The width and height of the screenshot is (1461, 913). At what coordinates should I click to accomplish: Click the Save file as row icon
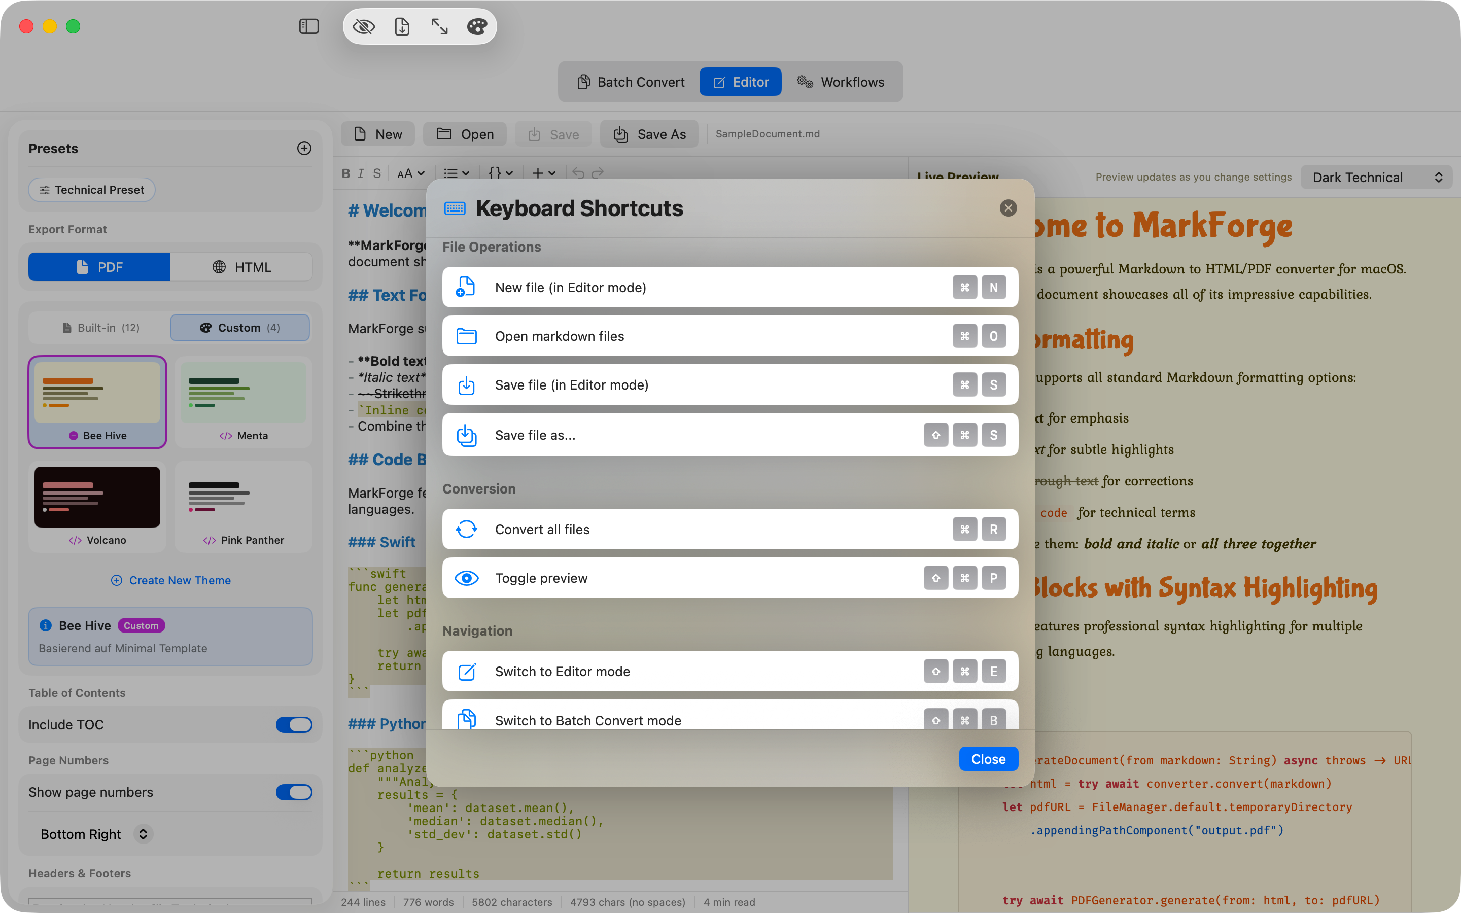[x=466, y=435]
